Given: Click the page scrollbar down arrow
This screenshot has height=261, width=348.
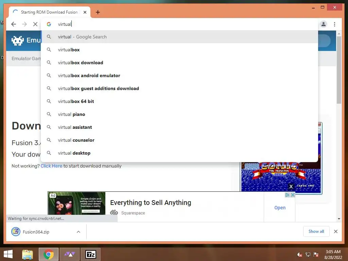Looking at the screenshot, I should coord(339,219).
